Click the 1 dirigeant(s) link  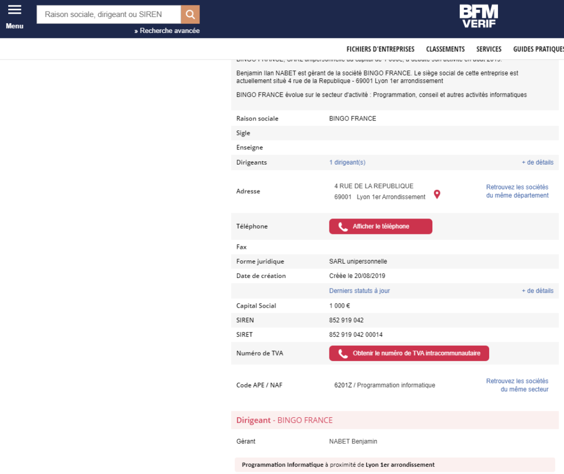[x=347, y=162]
